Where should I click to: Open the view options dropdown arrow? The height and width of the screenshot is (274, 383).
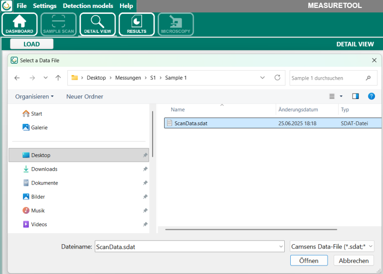tap(341, 96)
